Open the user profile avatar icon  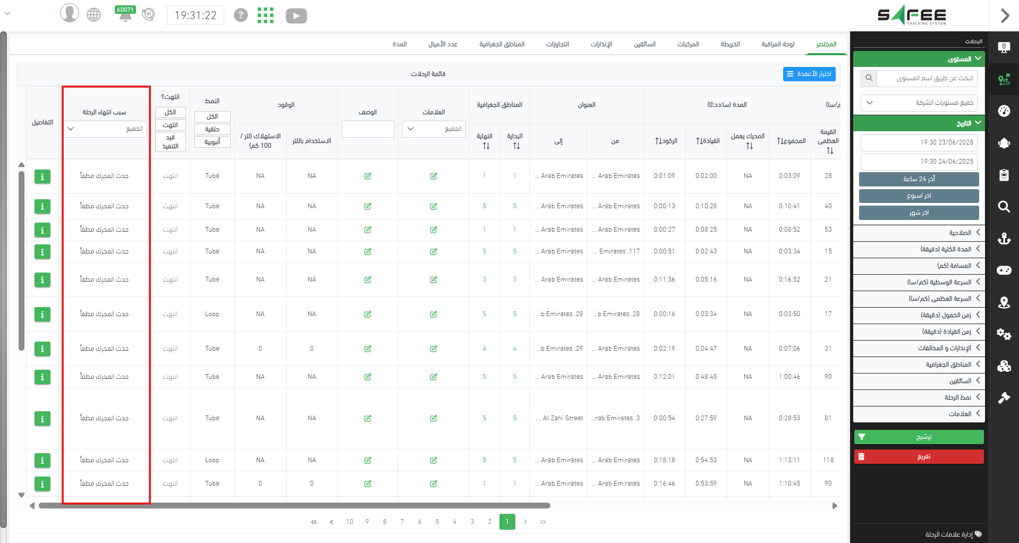(69, 13)
